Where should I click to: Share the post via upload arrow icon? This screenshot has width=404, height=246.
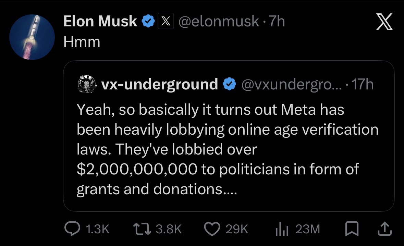(385, 229)
